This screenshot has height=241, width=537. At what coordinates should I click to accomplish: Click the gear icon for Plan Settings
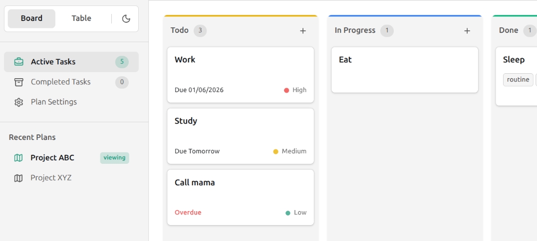click(x=19, y=102)
